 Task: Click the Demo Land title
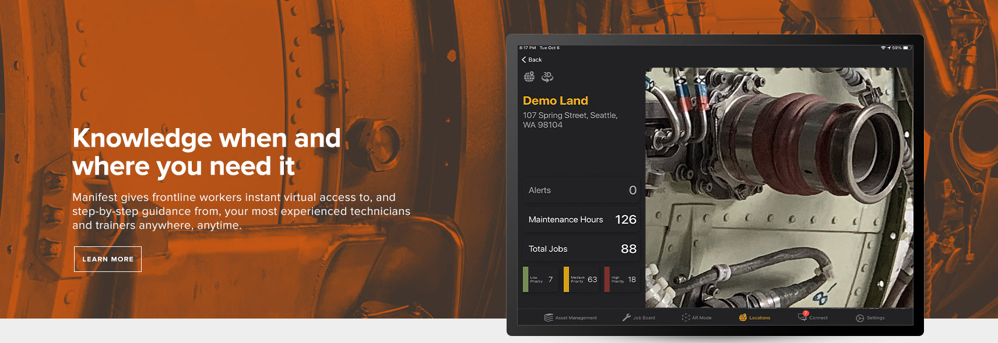tap(556, 101)
